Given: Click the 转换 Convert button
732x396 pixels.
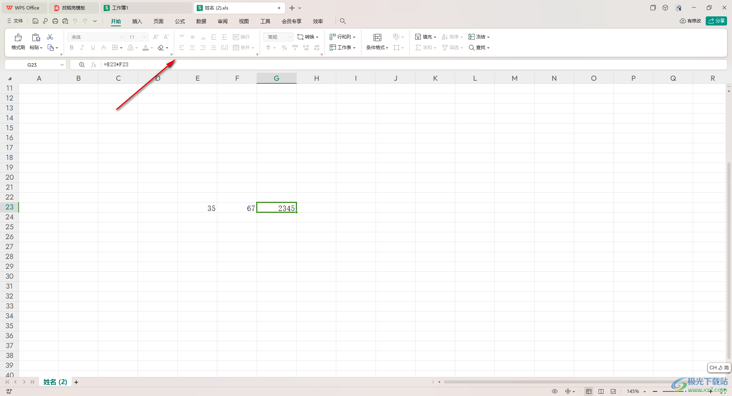Looking at the screenshot, I should tap(308, 37).
